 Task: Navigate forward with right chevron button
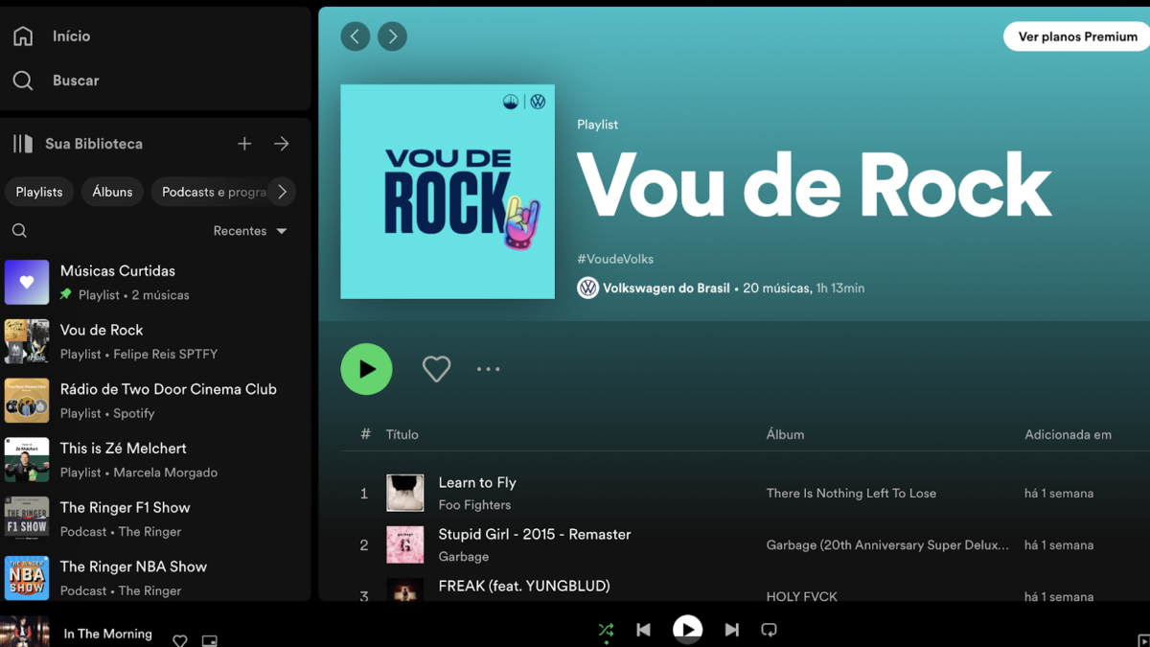[x=392, y=36]
